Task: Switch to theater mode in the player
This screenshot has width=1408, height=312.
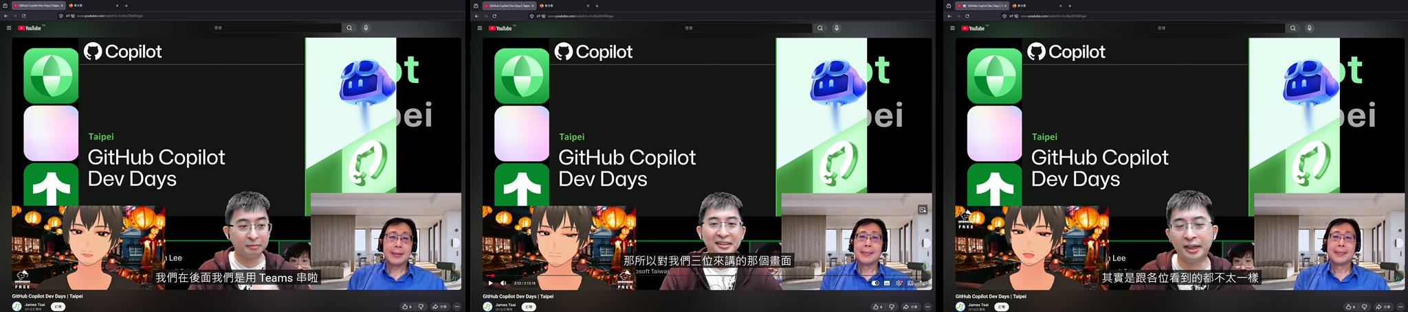Action: coord(910,283)
